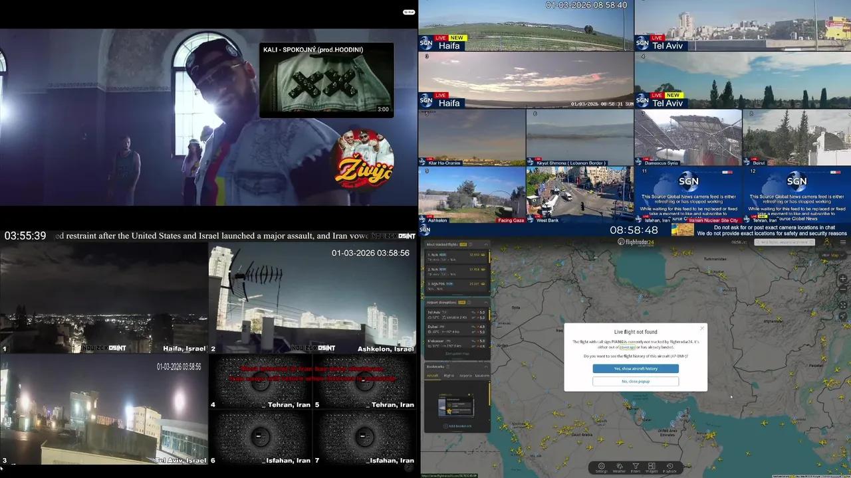
Task: Select Isfahan, Iran camera feed 6
Action: coord(260,438)
